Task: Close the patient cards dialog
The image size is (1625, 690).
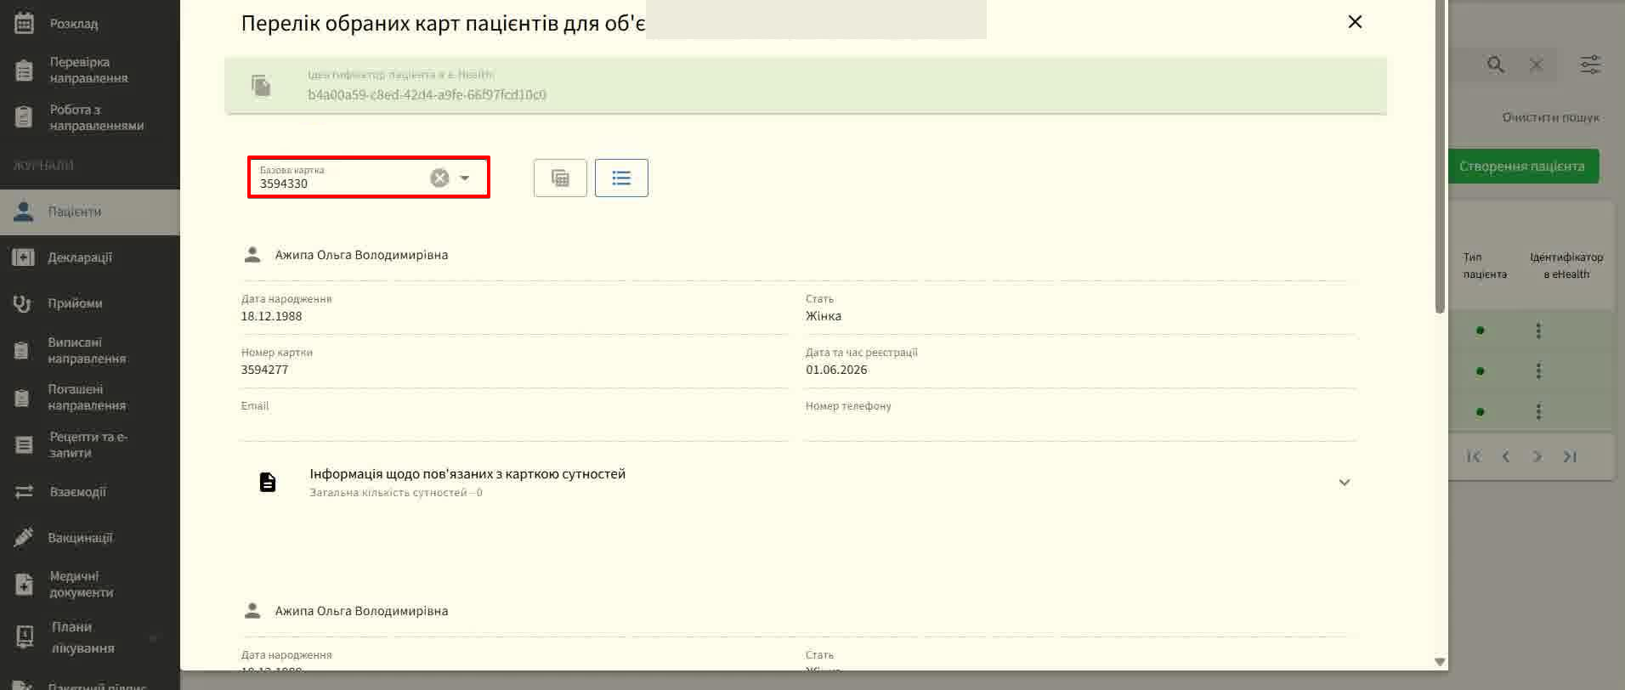Action: point(1356,22)
